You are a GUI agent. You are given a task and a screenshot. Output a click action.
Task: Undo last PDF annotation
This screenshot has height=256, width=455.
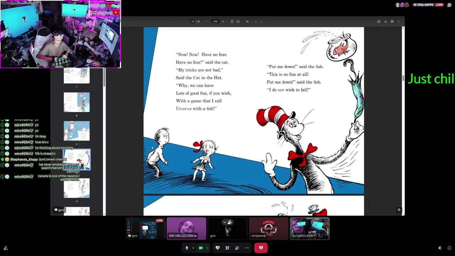(256, 21)
